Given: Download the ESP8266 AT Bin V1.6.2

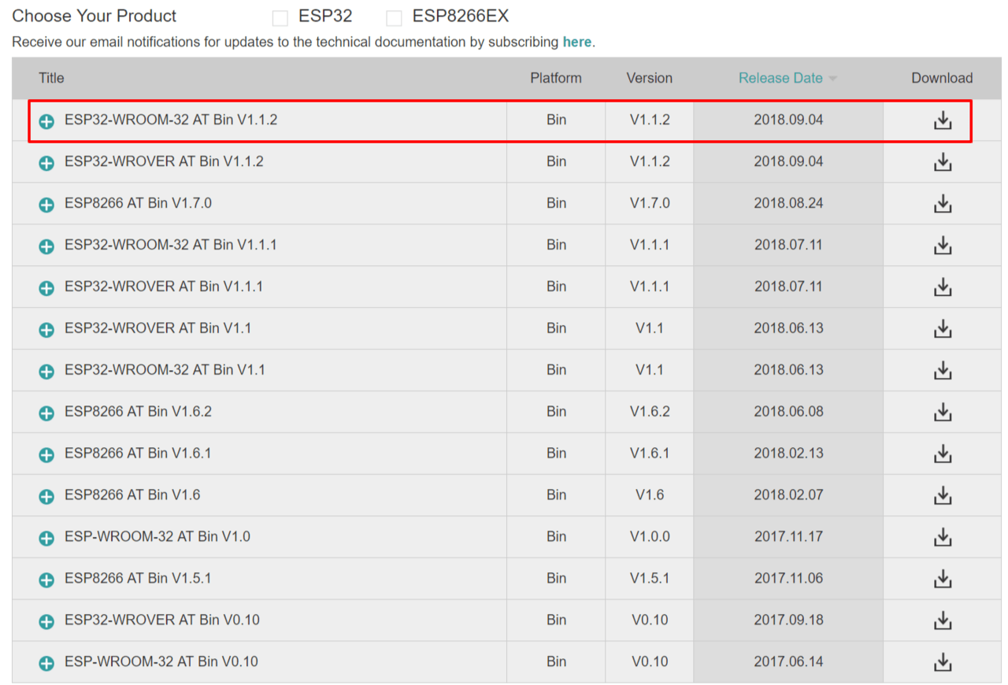Looking at the screenshot, I should click(x=942, y=412).
